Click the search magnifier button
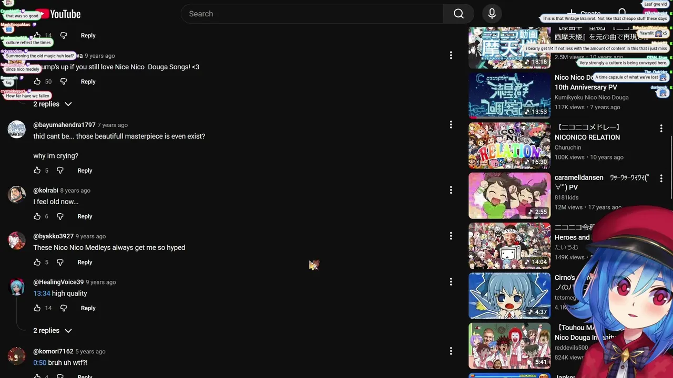673x378 pixels. click(458, 14)
